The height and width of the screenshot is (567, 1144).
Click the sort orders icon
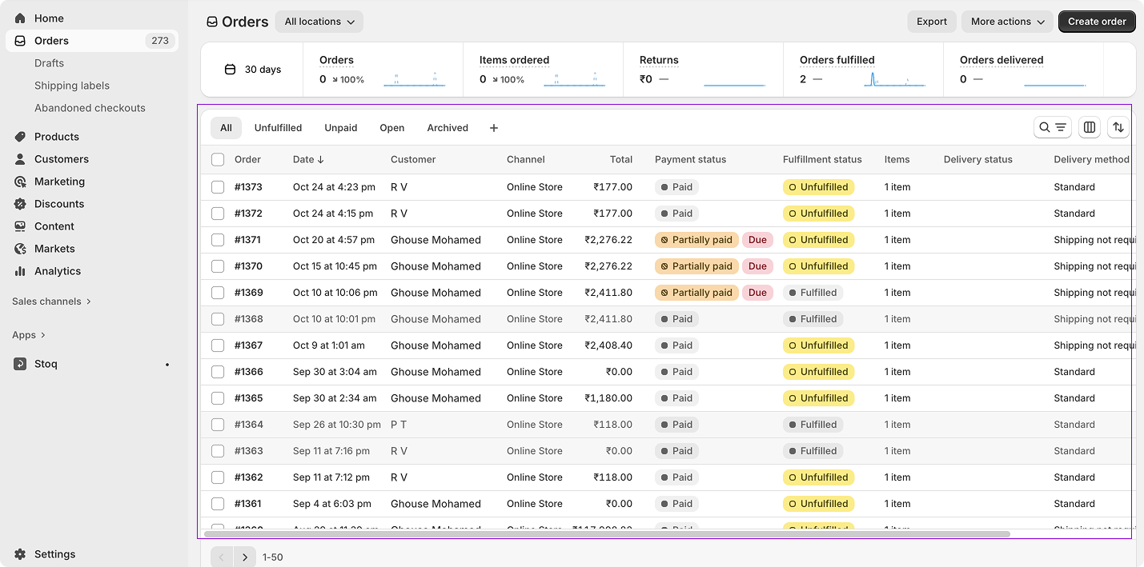point(1118,127)
